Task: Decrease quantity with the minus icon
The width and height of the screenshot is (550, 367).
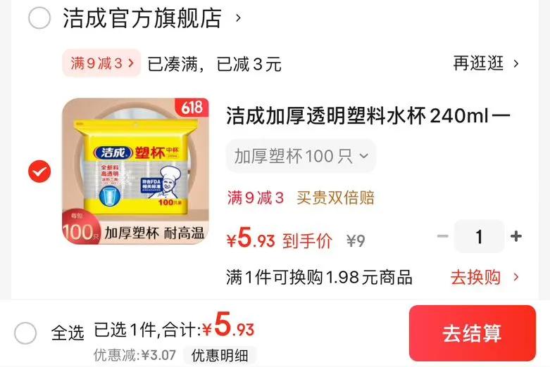Action: click(x=443, y=236)
